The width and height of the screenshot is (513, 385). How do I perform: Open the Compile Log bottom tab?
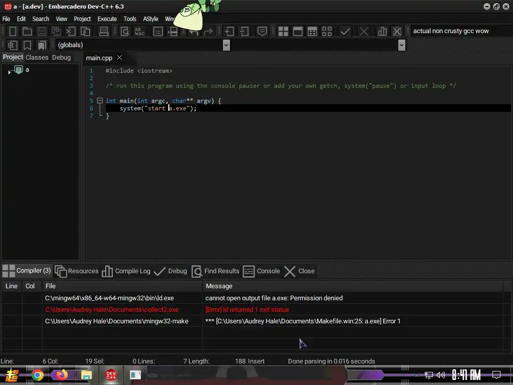pyautogui.click(x=126, y=271)
